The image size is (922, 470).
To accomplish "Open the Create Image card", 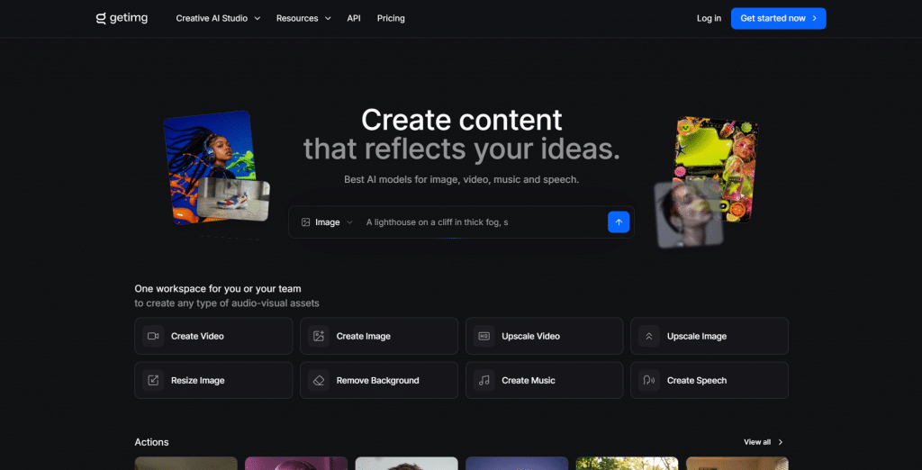I will coord(379,336).
